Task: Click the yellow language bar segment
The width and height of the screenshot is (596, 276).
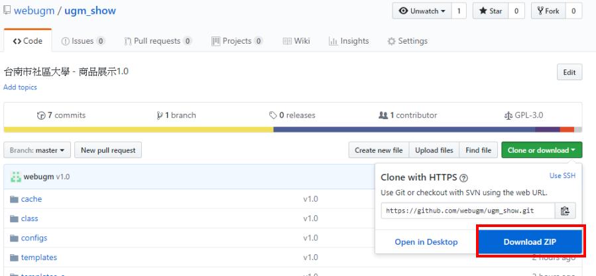Action: 139,130
